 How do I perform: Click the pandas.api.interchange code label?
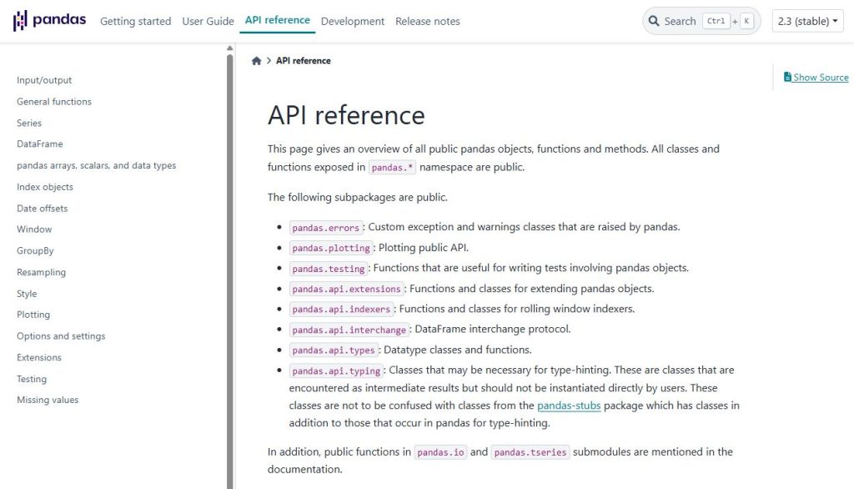point(349,330)
